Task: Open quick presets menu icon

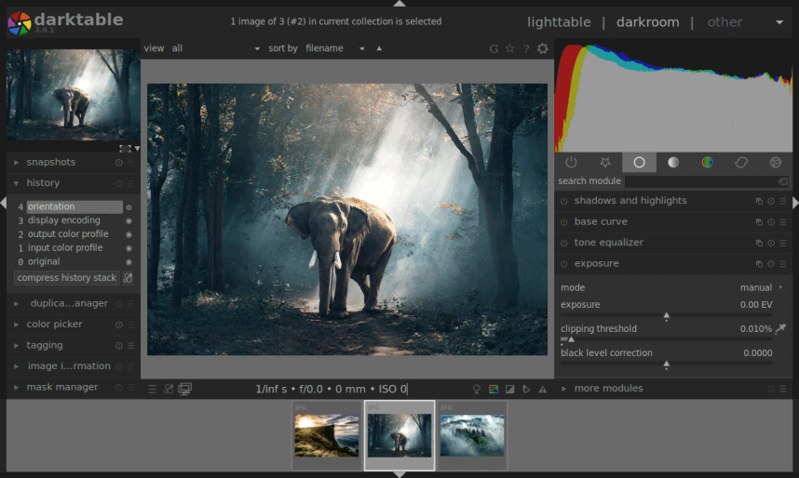Action: click(x=152, y=390)
